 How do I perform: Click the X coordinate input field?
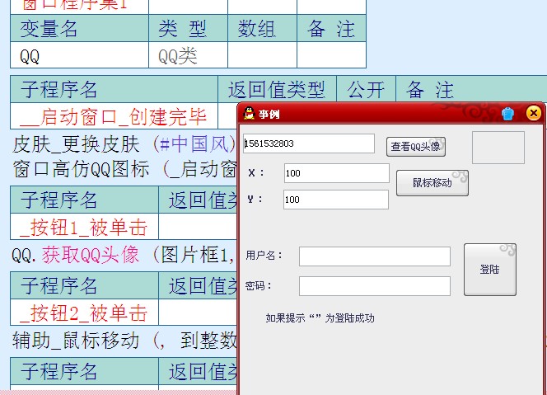337,173
